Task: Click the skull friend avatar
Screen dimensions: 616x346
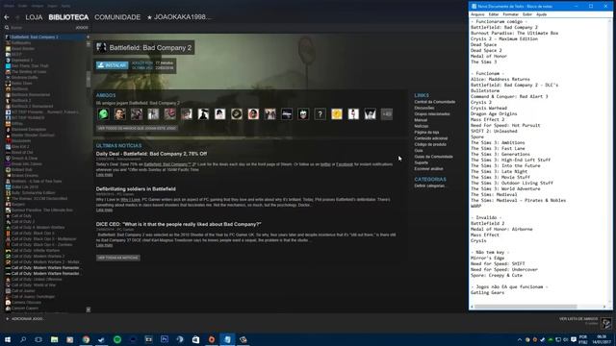Action: [x=303, y=114]
